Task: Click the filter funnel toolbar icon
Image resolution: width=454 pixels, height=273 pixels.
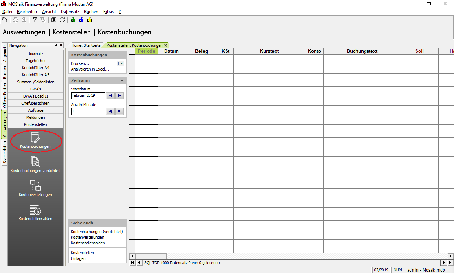Action: (35, 20)
